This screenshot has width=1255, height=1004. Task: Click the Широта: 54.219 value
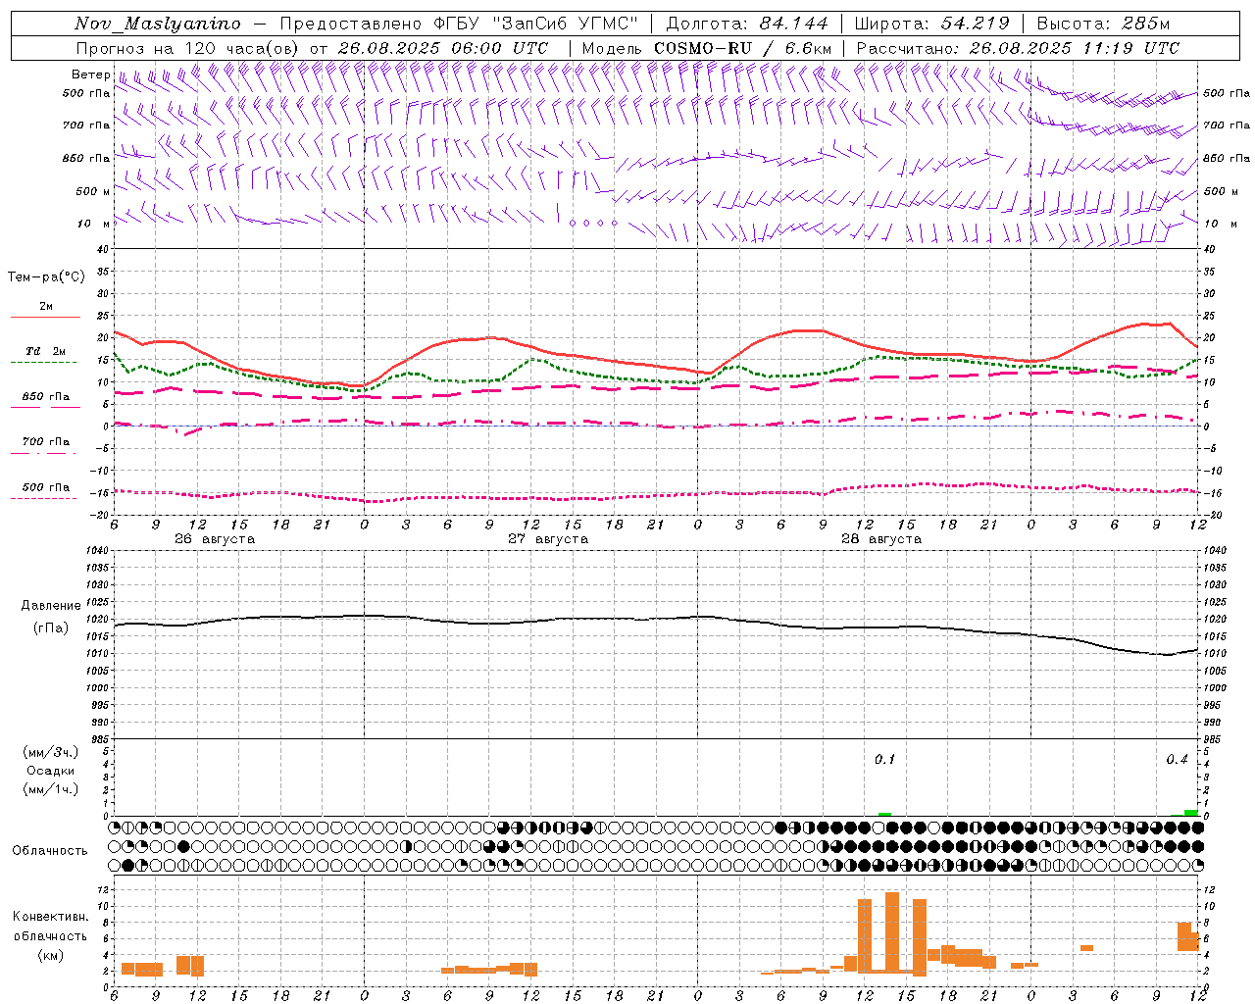[x=931, y=24]
